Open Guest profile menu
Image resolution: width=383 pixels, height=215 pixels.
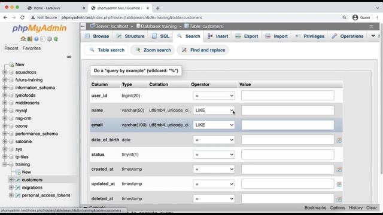[x=361, y=17]
